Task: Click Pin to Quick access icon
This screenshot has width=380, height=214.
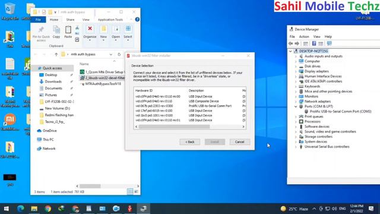Action: click(41, 33)
